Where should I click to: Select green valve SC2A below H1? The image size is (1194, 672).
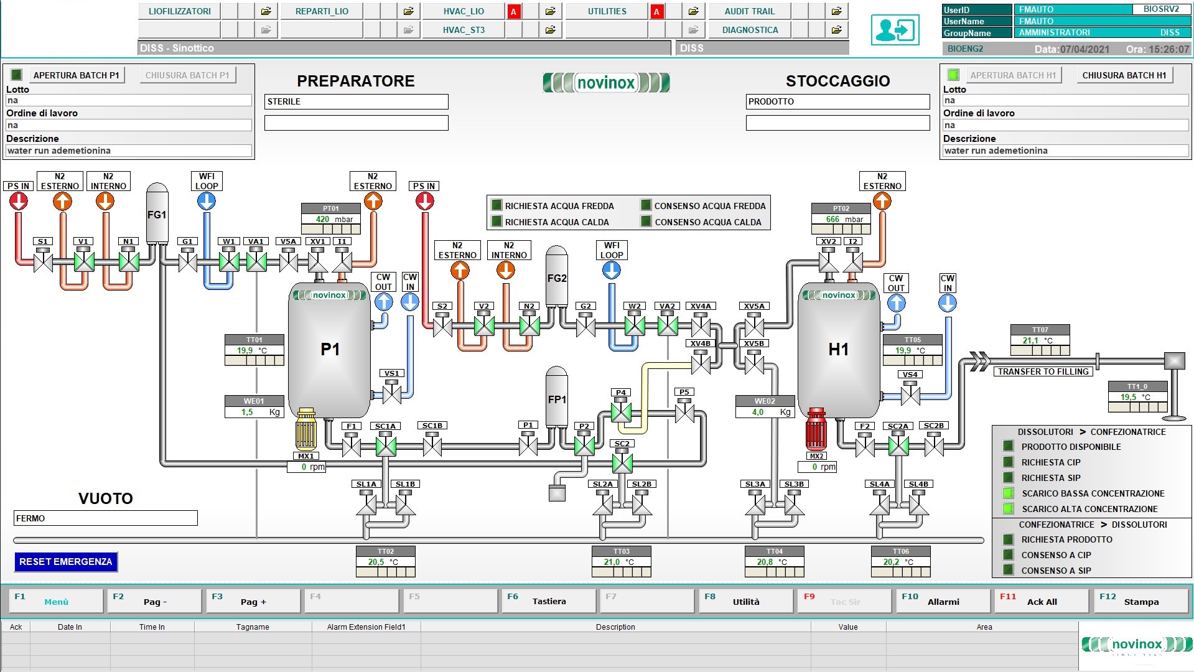coord(898,444)
